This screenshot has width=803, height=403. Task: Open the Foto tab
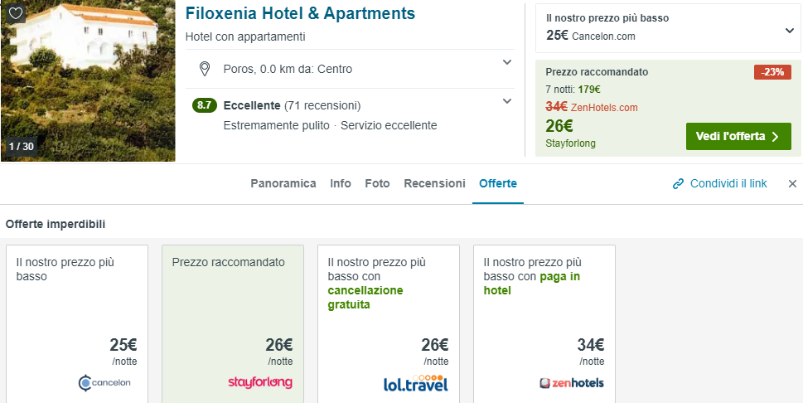pos(377,183)
